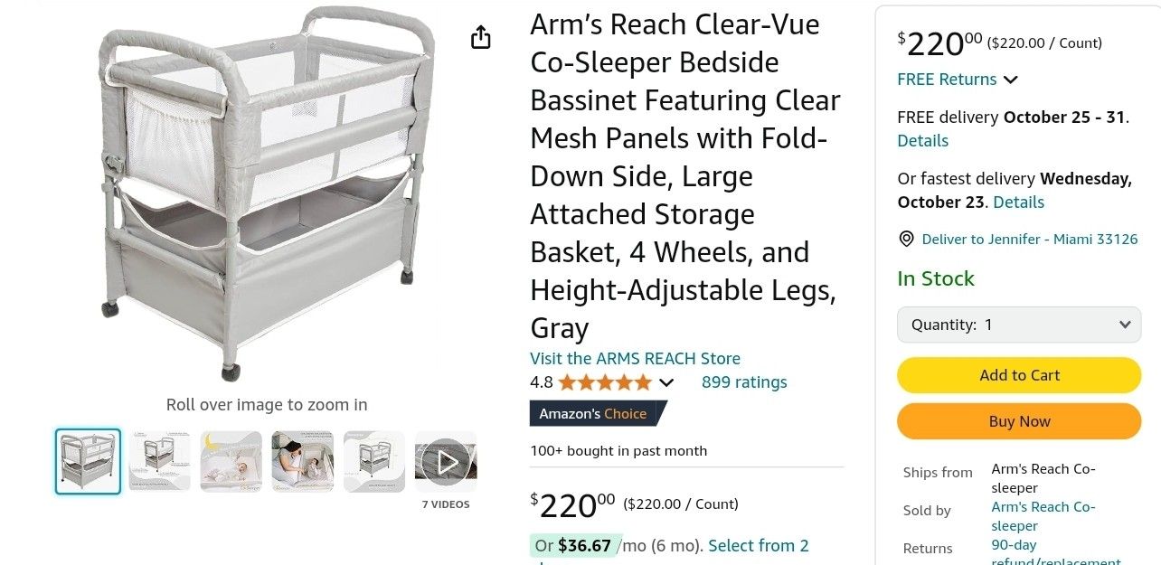The height and width of the screenshot is (565, 1161).
Task: Click the Buy Now button
Action: tap(1018, 420)
